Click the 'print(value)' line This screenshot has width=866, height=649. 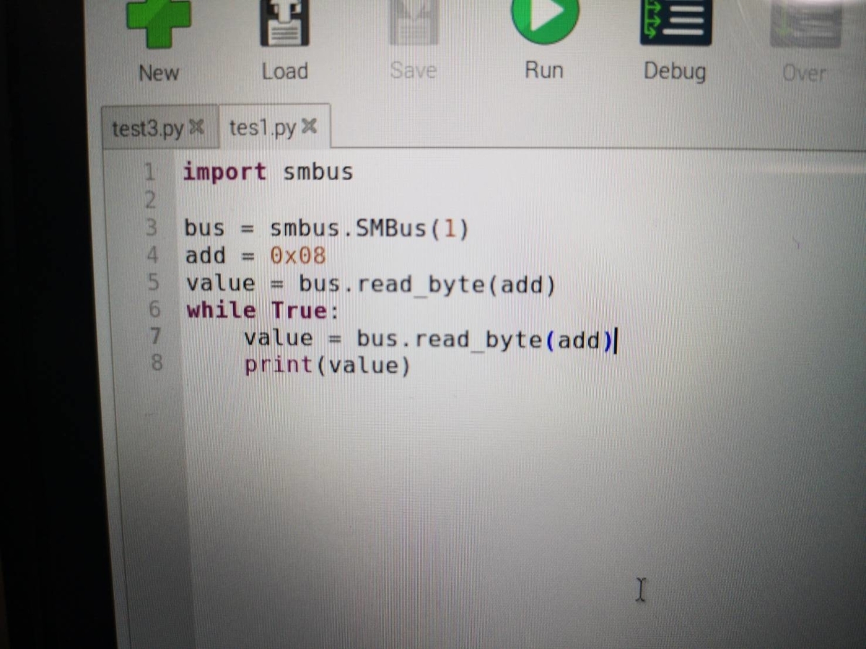click(328, 366)
